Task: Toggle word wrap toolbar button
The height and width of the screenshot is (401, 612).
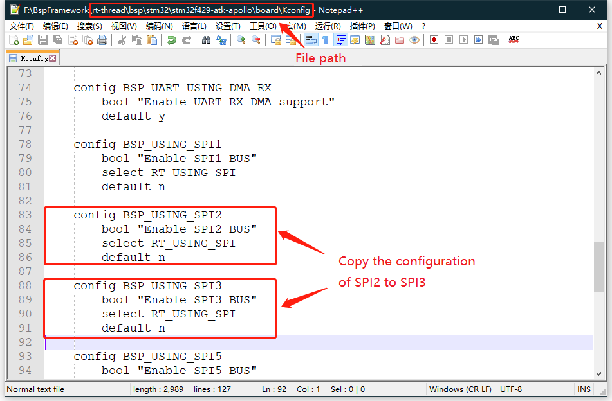Action: click(311, 40)
